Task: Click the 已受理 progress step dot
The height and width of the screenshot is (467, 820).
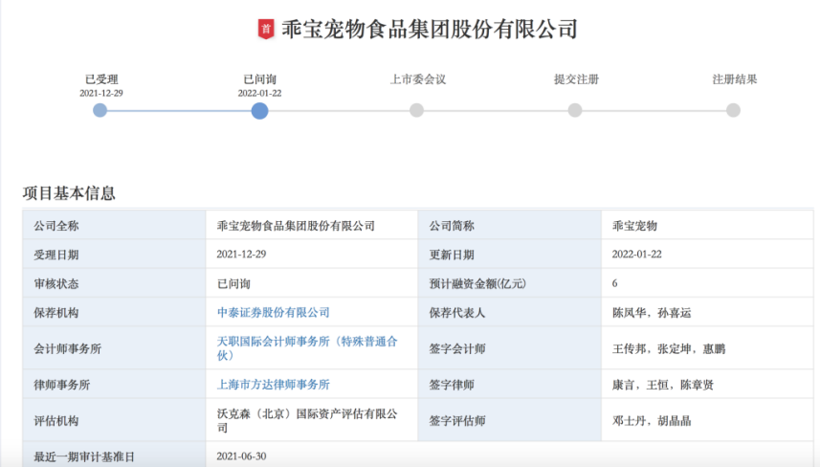Action: [x=100, y=110]
